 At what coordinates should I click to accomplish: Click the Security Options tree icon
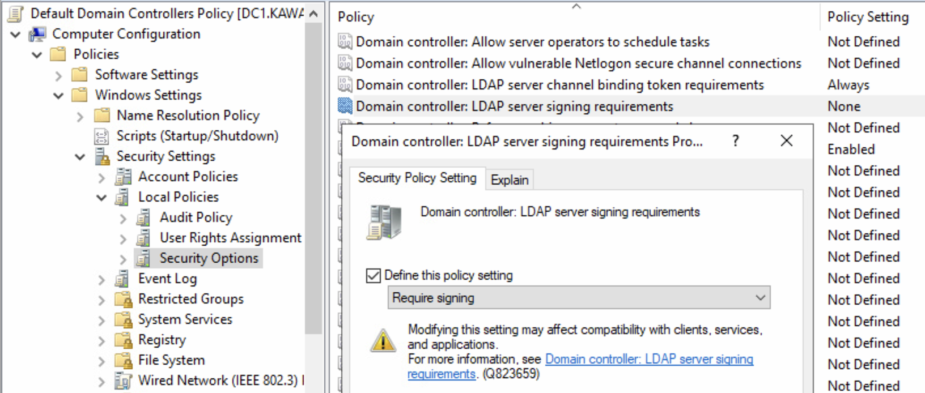144,258
